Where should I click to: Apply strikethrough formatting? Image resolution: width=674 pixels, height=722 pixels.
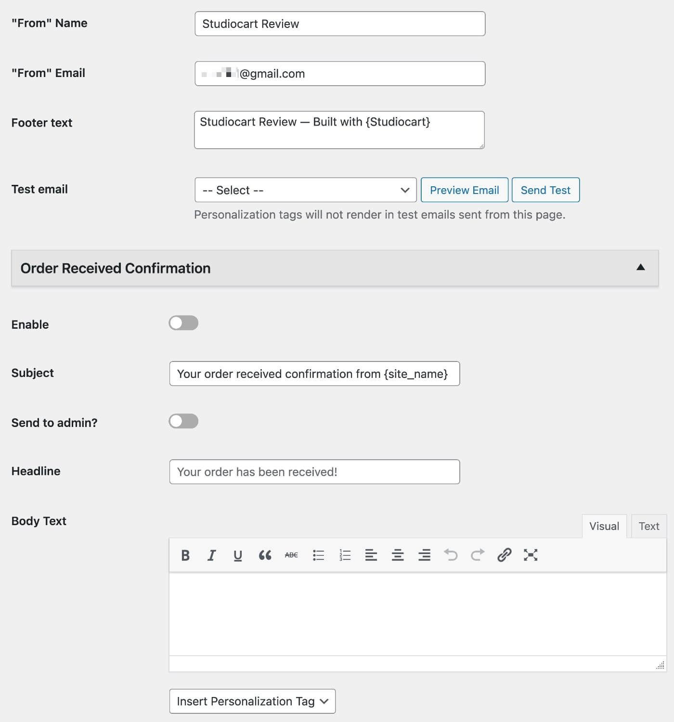[x=291, y=555]
